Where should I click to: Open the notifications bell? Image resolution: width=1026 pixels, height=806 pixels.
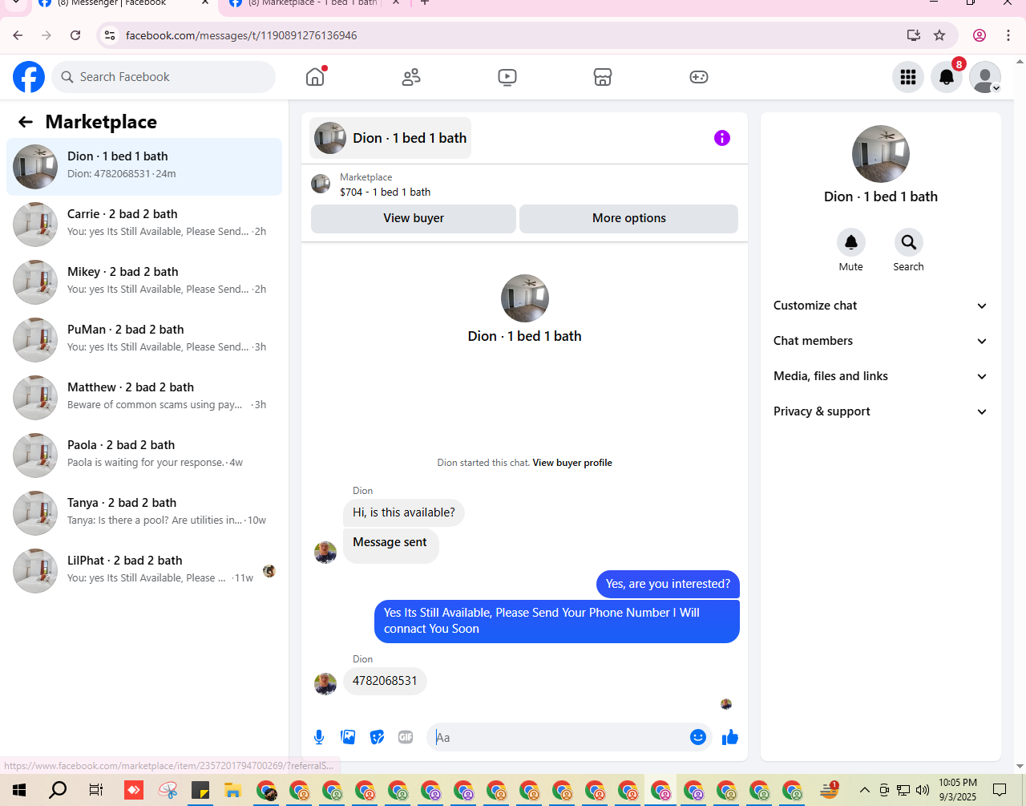[x=947, y=77]
